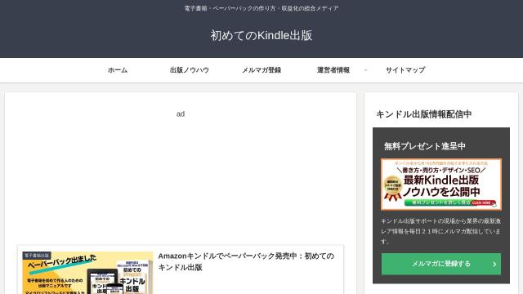Click the paperback book cover in article thumbnail

click(133, 278)
